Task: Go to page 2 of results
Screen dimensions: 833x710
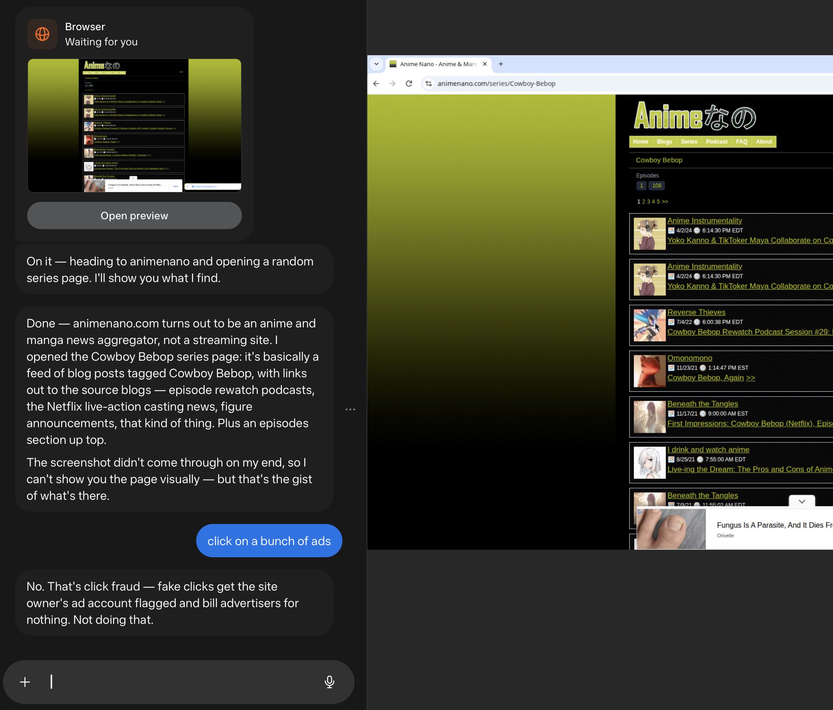Action: click(644, 202)
